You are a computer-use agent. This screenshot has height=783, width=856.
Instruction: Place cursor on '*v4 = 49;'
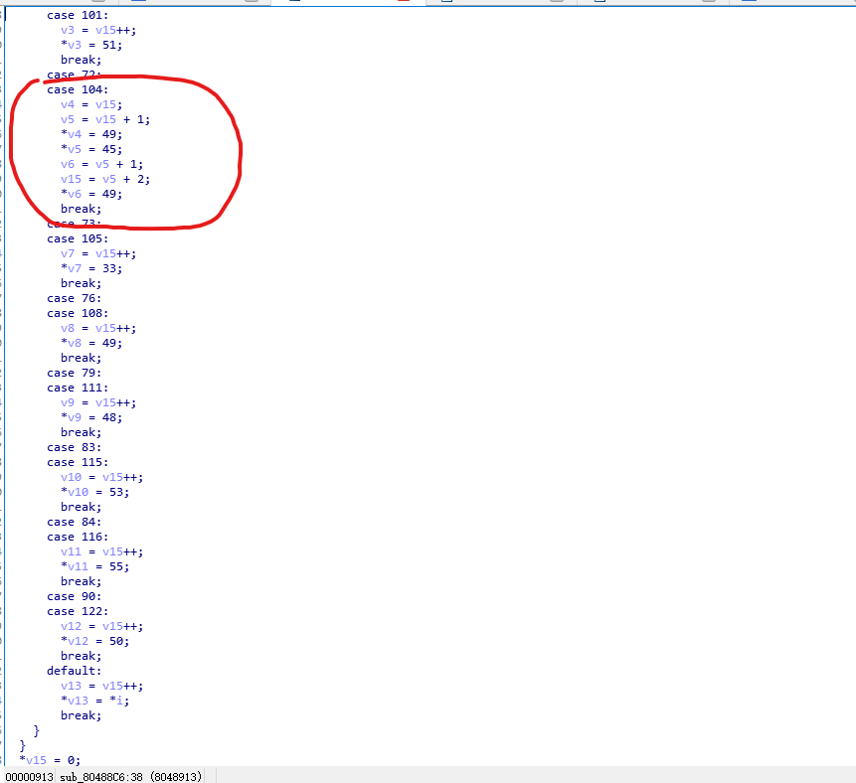tap(91, 134)
